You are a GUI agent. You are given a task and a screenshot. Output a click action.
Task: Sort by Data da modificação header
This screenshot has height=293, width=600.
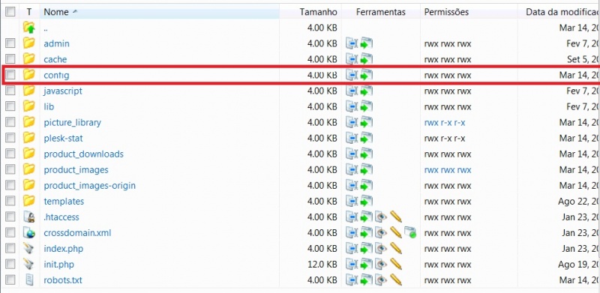(x=562, y=12)
